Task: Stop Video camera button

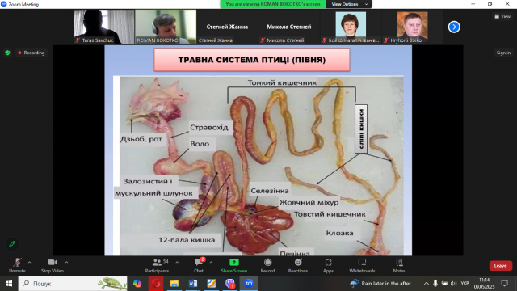Action: pyautogui.click(x=52, y=265)
